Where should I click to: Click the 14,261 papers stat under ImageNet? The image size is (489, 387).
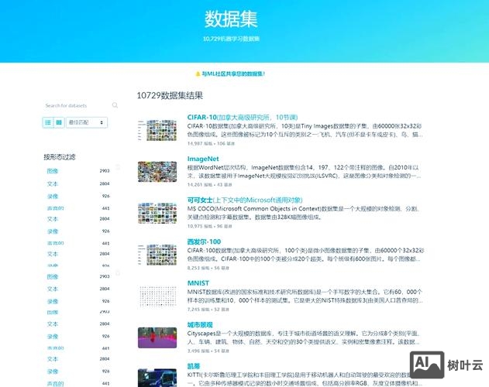(x=200, y=185)
